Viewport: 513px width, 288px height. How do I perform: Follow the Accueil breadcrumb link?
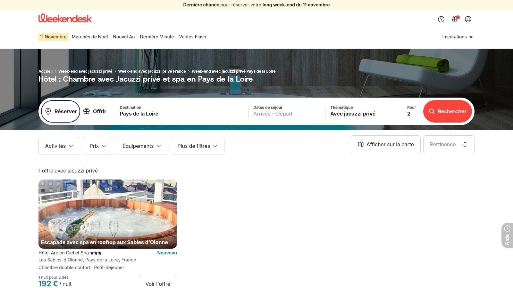(46, 71)
